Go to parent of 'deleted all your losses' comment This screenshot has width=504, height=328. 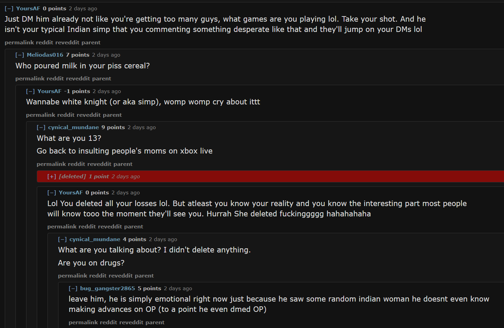tap(133, 227)
